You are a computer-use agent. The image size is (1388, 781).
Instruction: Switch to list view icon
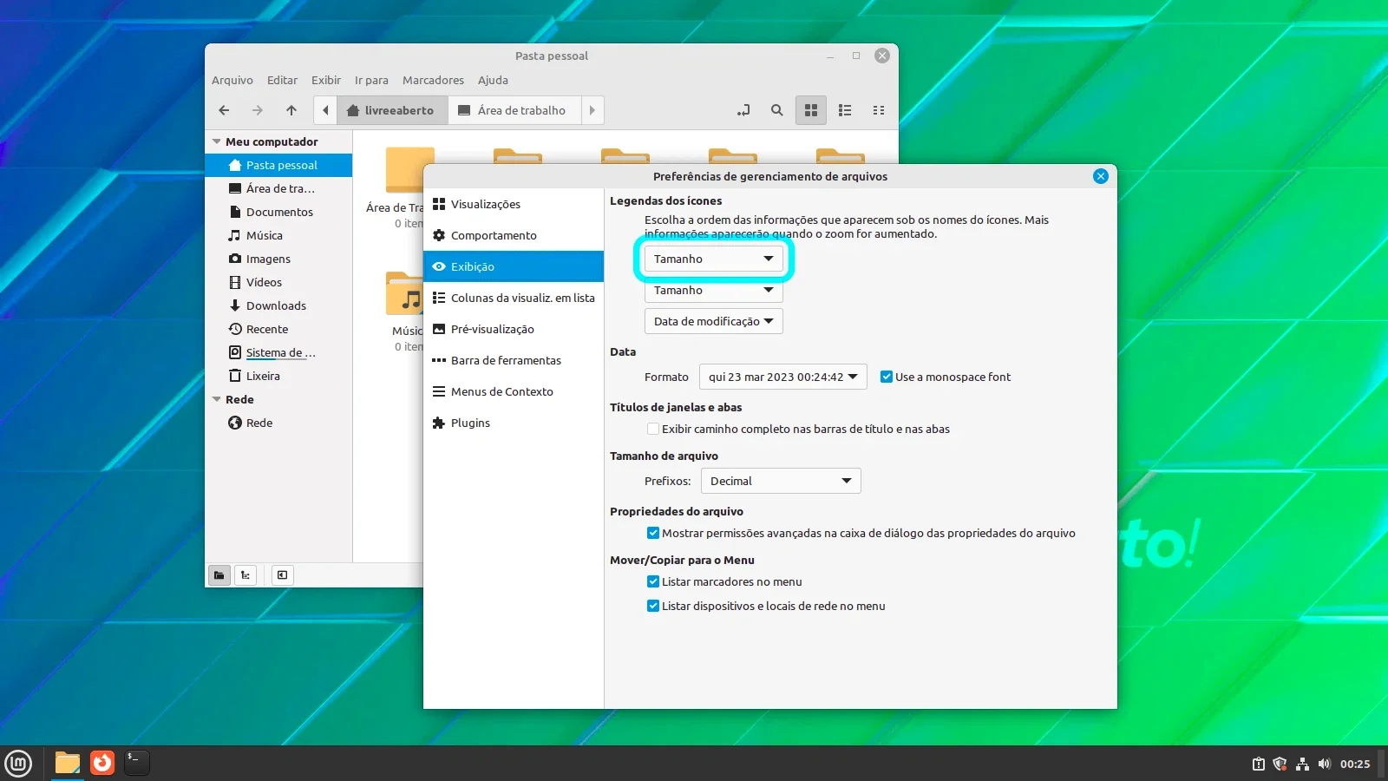click(x=845, y=110)
